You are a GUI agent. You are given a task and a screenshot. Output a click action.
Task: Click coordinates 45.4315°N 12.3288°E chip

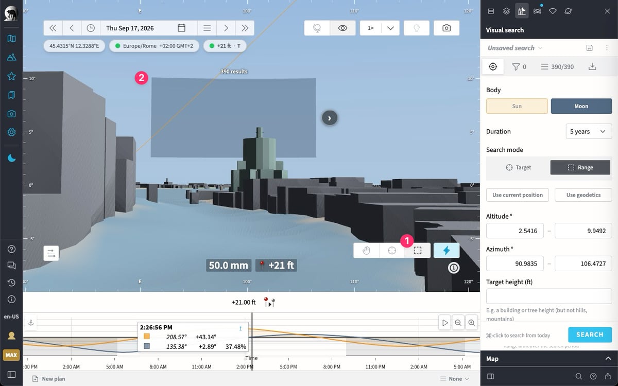pos(75,46)
